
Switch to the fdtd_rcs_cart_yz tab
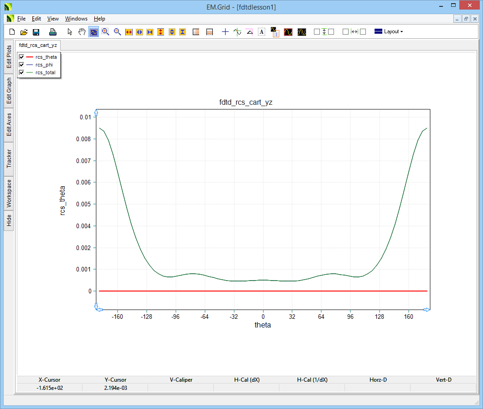click(x=38, y=46)
